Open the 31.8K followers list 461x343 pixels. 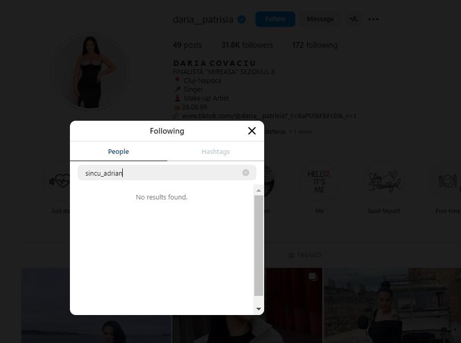tap(247, 45)
